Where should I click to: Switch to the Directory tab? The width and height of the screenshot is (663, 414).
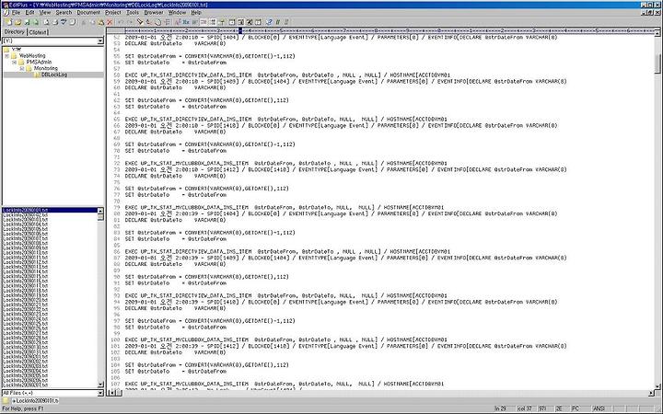pyautogui.click(x=15, y=32)
